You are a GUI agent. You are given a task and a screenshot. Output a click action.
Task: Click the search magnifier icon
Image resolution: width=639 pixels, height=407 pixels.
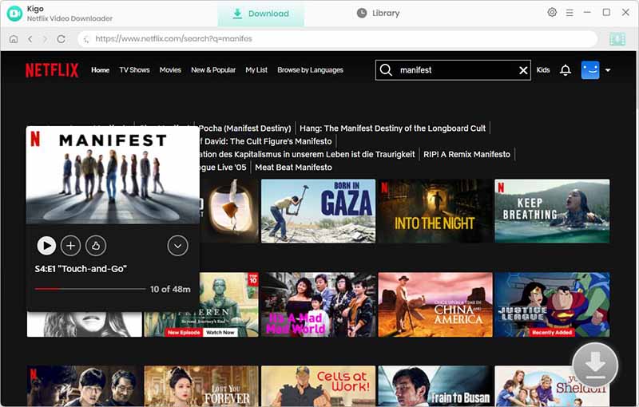pos(386,70)
